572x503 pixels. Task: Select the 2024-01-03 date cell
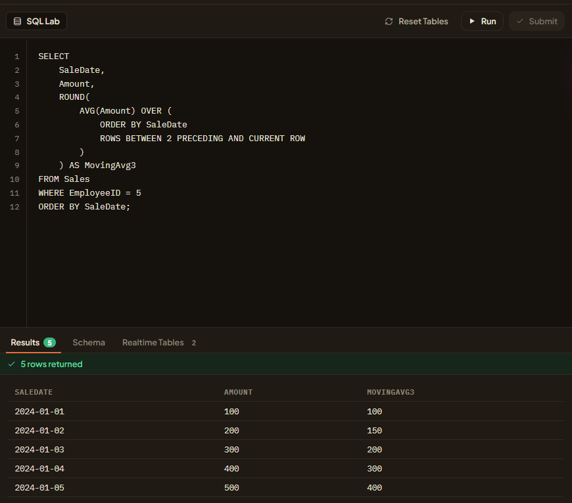[x=39, y=449]
